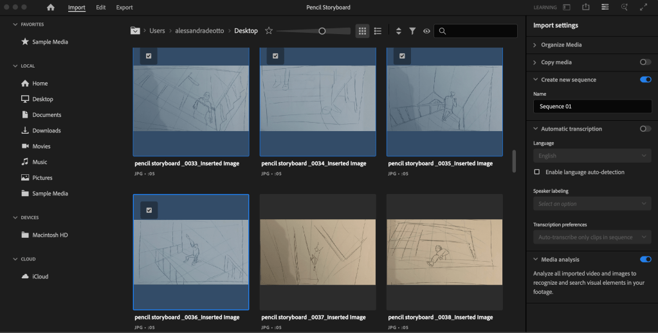The width and height of the screenshot is (658, 333).
Task: Add Desktop to favorites with star icon
Action: [269, 31]
